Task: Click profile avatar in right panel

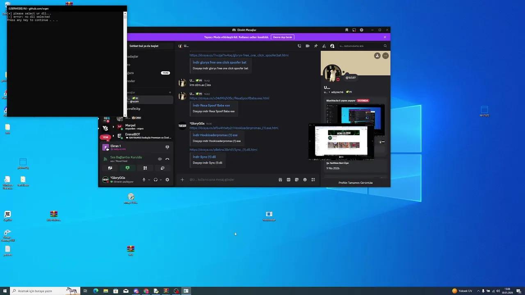Action: (332, 73)
